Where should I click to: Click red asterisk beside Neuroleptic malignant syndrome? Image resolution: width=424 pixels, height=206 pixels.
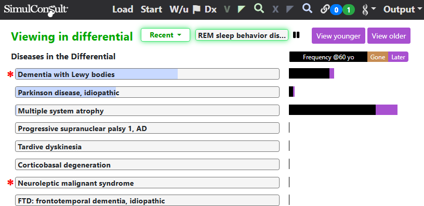tap(10, 183)
